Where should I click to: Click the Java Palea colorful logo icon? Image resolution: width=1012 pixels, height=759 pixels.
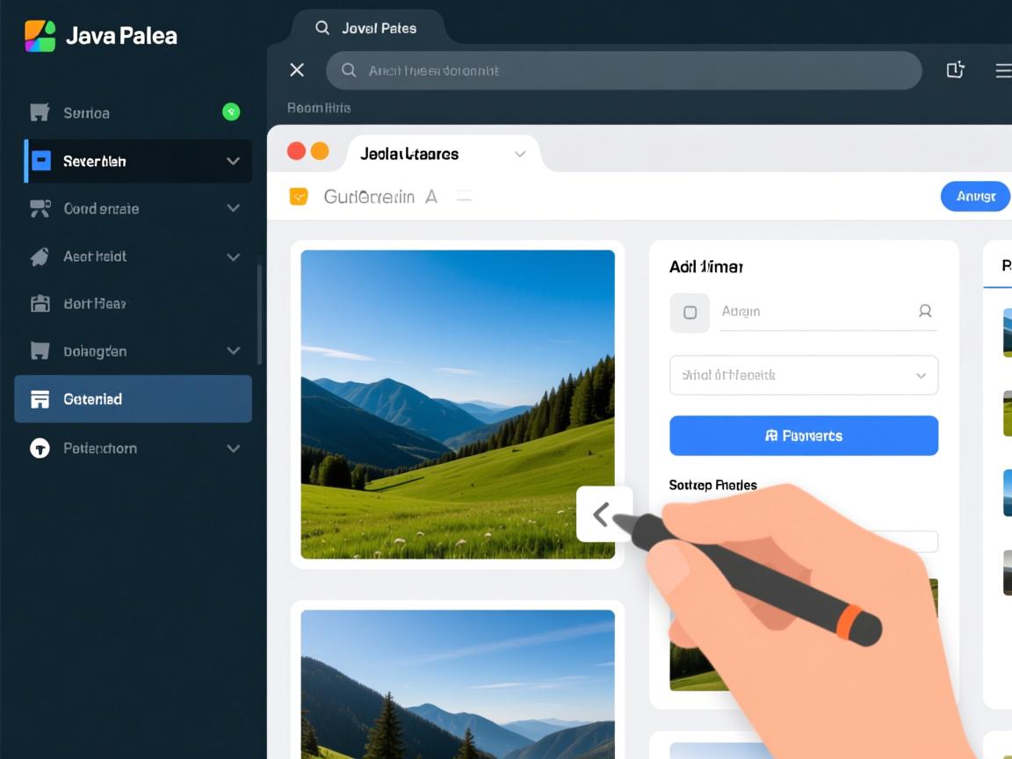[40, 36]
